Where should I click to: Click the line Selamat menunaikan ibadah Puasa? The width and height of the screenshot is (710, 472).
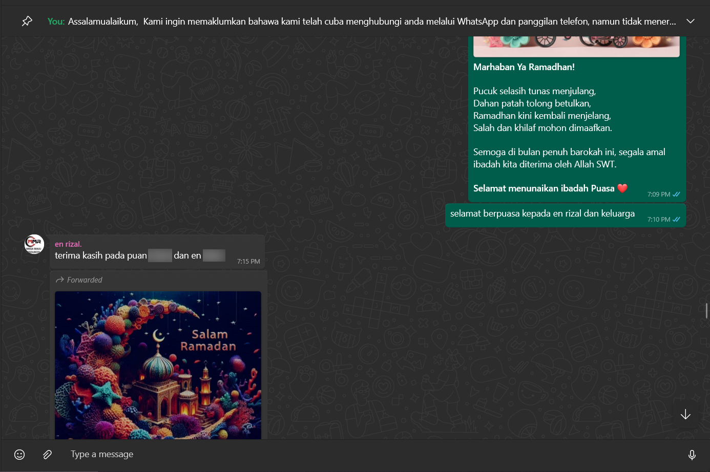pyautogui.click(x=544, y=188)
